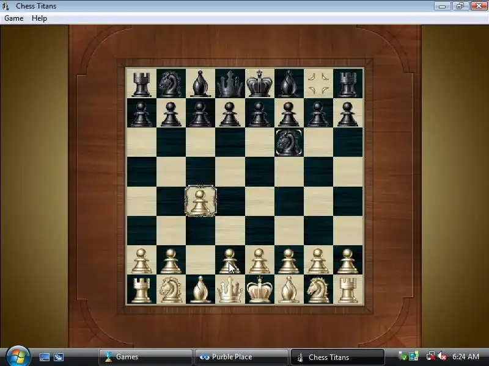The height and width of the screenshot is (366, 489).
Task: Select the black pawn on c7
Action: pos(200,113)
